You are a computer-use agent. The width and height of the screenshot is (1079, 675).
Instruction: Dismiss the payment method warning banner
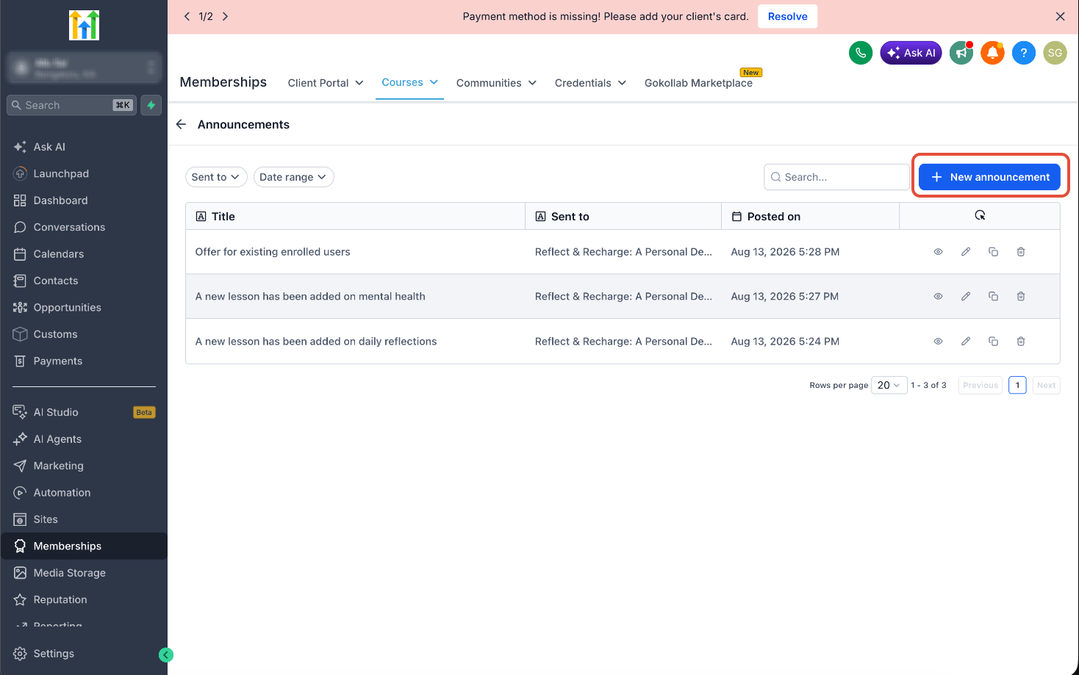coord(1060,16)
